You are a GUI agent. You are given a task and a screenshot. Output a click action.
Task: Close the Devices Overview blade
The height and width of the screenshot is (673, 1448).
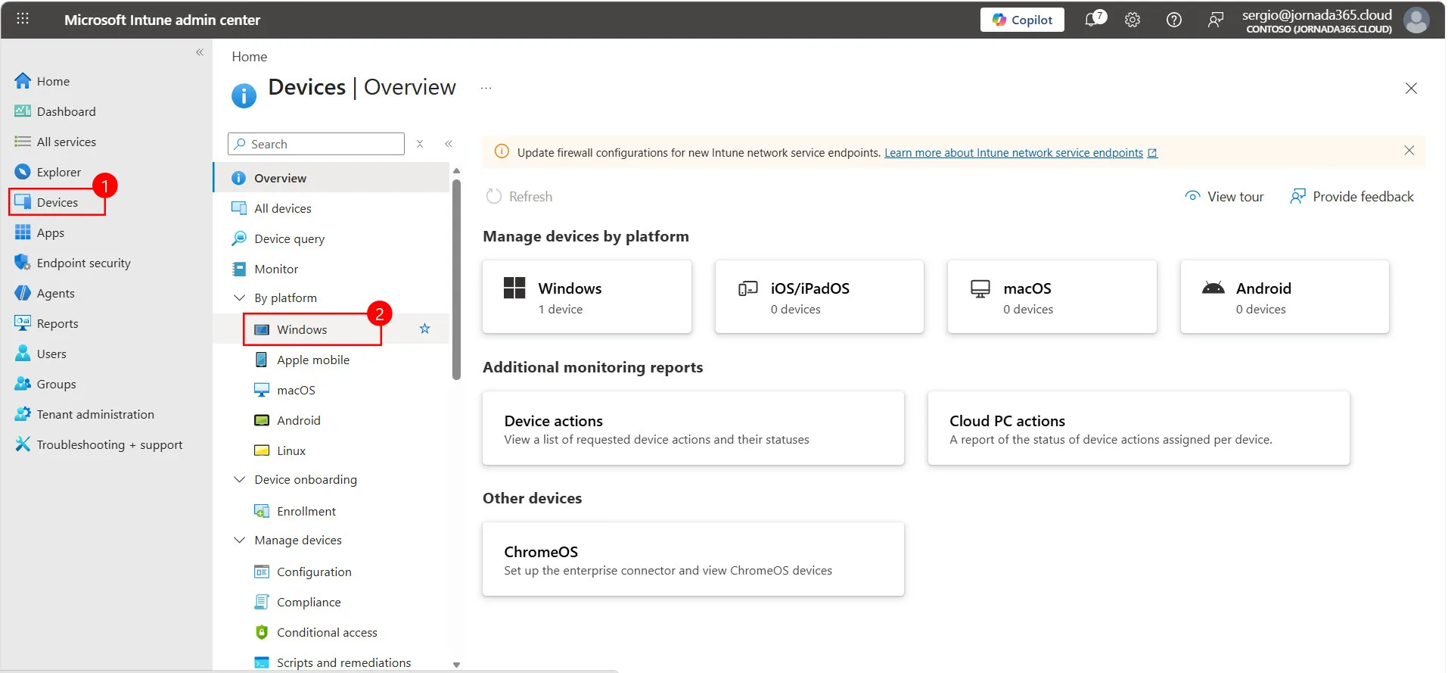[1411, 88]
